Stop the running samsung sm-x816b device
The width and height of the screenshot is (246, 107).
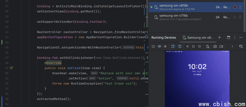click(235, 7)
